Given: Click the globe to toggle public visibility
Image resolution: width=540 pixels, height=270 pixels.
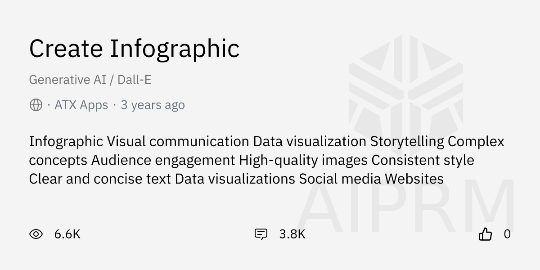Looking at the screenshot, I should pyautogui.click(x=35, y=104).
